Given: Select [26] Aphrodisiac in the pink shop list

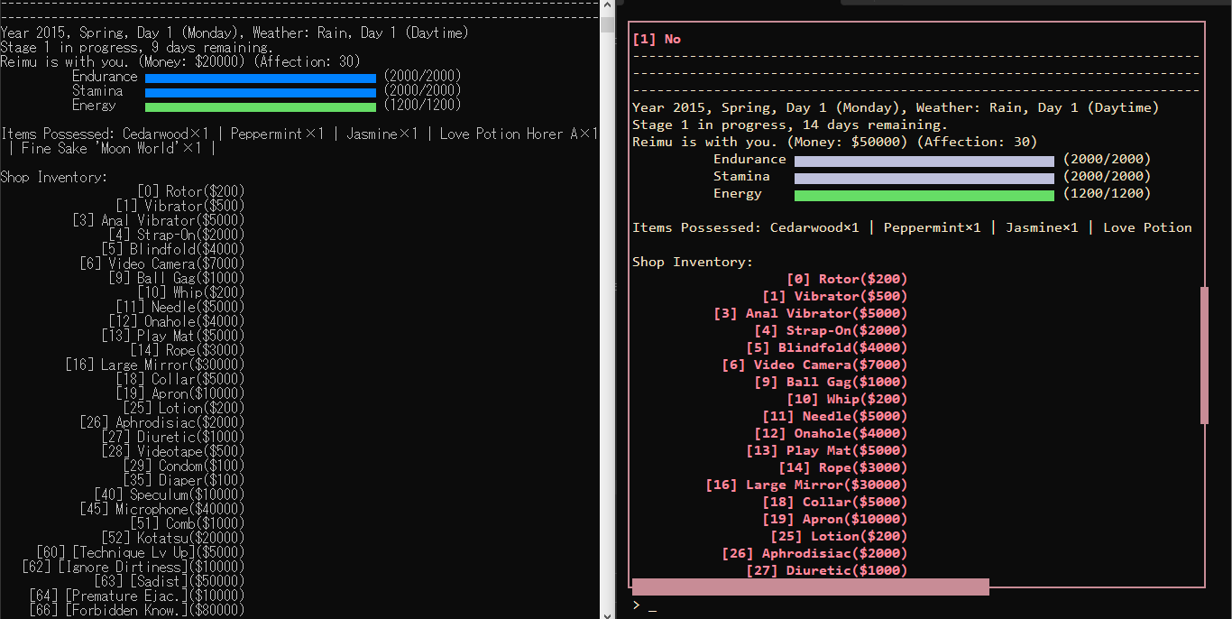Looking at the screenshot, I should pyautogui.click(x=815, y=553).
